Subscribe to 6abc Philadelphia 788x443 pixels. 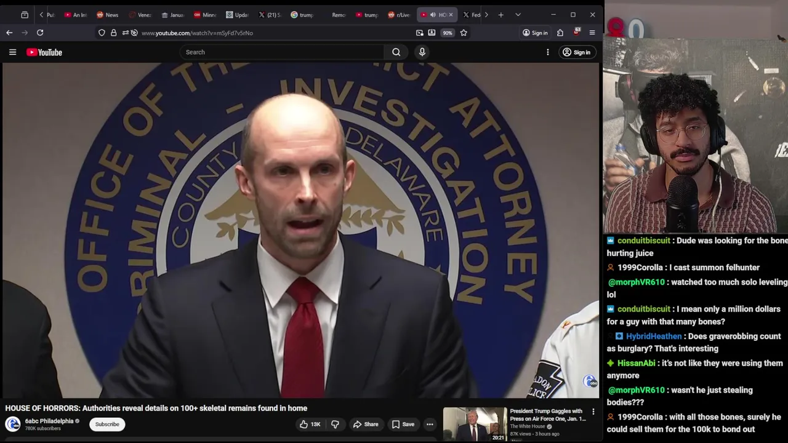(x=107, y=424)
